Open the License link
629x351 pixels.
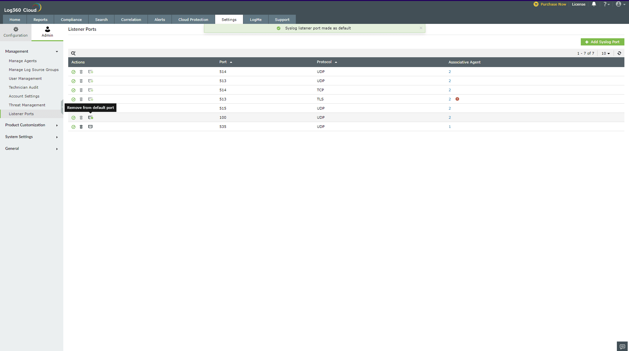(578, 4)
